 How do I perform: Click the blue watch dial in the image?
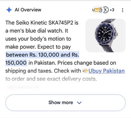coord(104,34)
